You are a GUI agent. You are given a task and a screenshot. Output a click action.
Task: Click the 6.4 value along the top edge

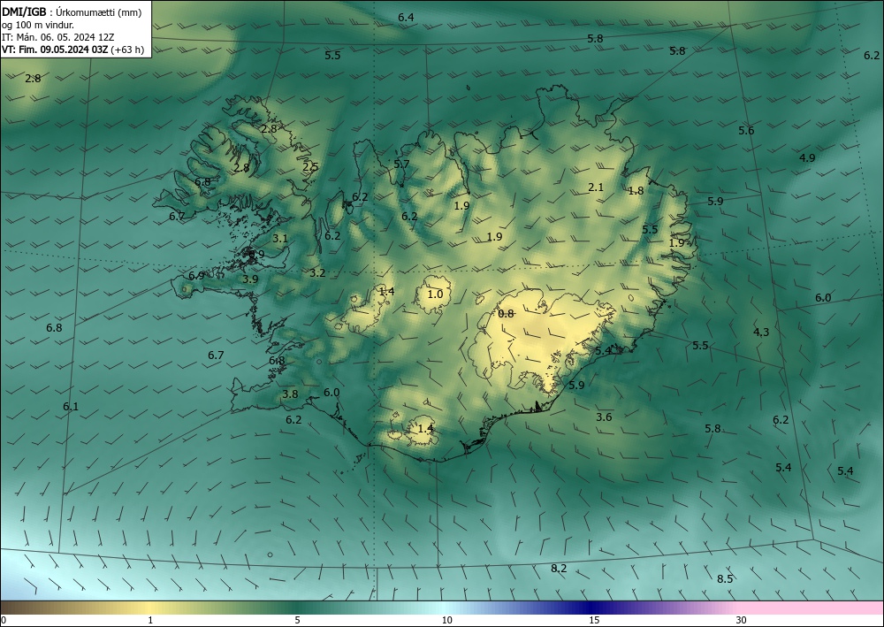tap(406, 18)
